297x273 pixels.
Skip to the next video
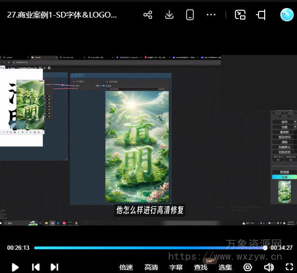pos(55,267)
